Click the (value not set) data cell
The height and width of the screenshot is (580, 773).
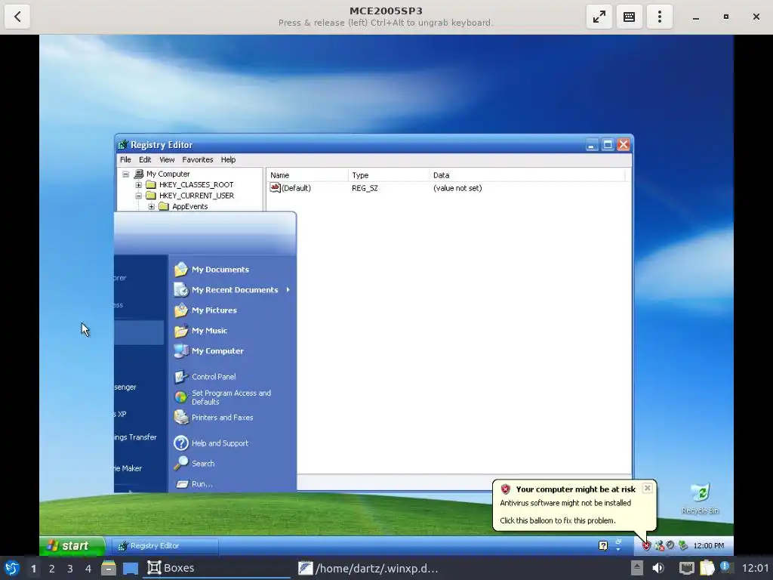(x=457, y=188)
